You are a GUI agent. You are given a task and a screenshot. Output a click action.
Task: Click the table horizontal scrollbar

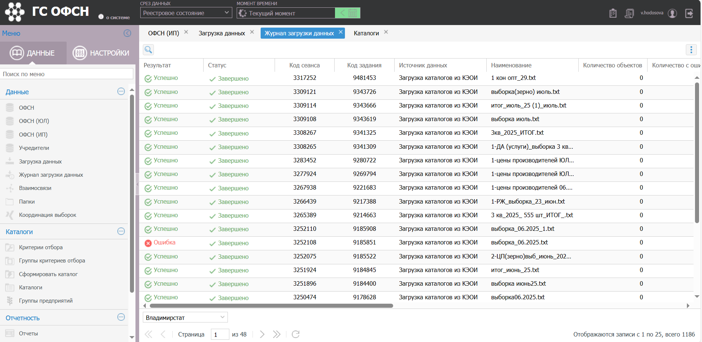(271, 306)
